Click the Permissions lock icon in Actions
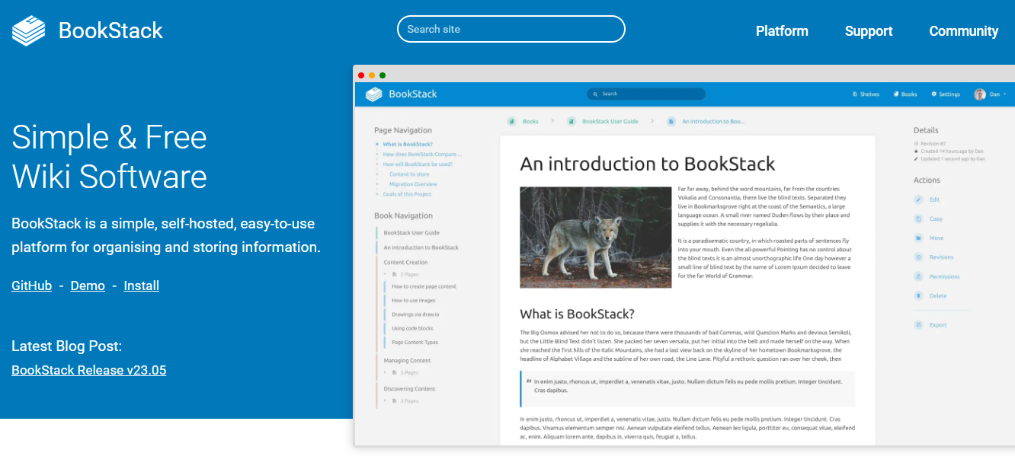This screenshot has width=1015, height=469. point(918,276)
